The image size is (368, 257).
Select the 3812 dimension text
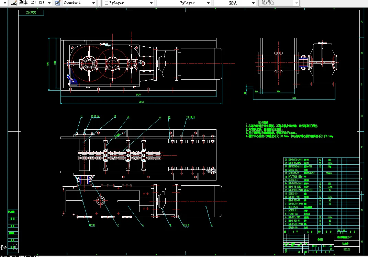141,102
